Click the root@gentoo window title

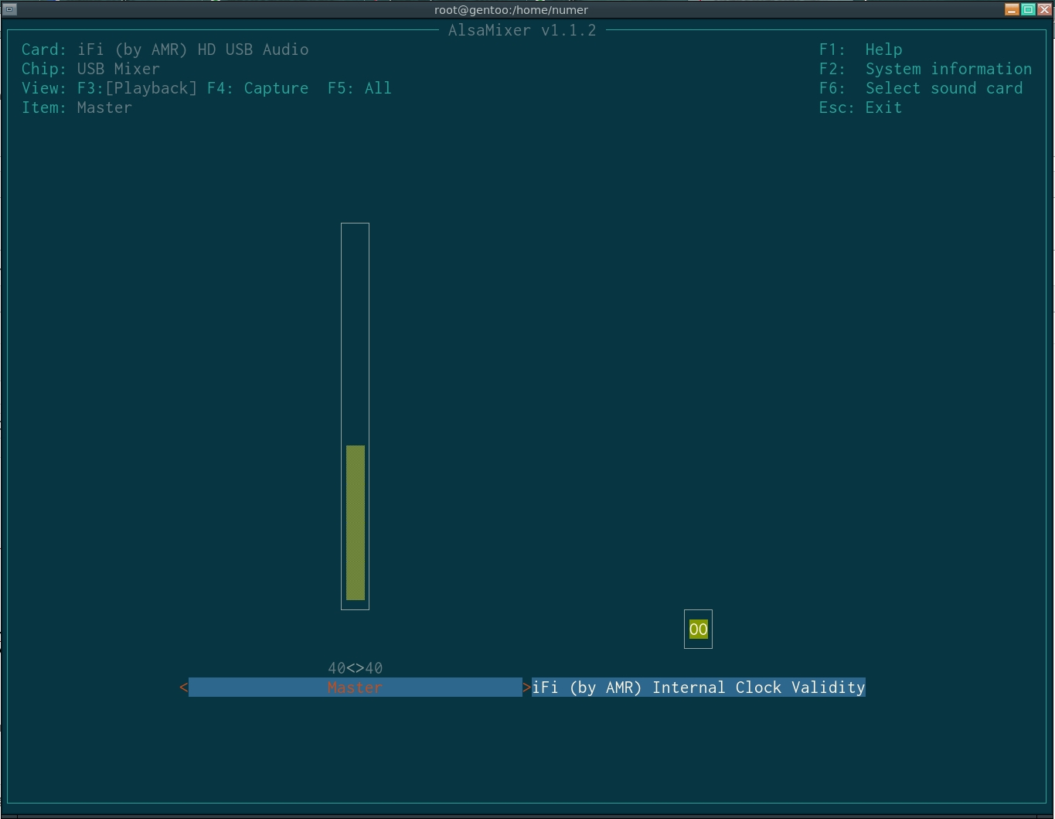(x=511, y=10)
